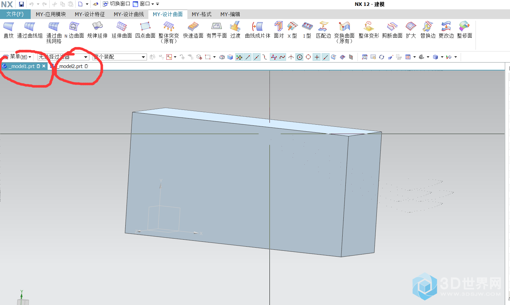Switch to the MY-设计特征 tab
The width and height of the screenshot is (510, 305).
pyautogui.click(x=90, y=14)
